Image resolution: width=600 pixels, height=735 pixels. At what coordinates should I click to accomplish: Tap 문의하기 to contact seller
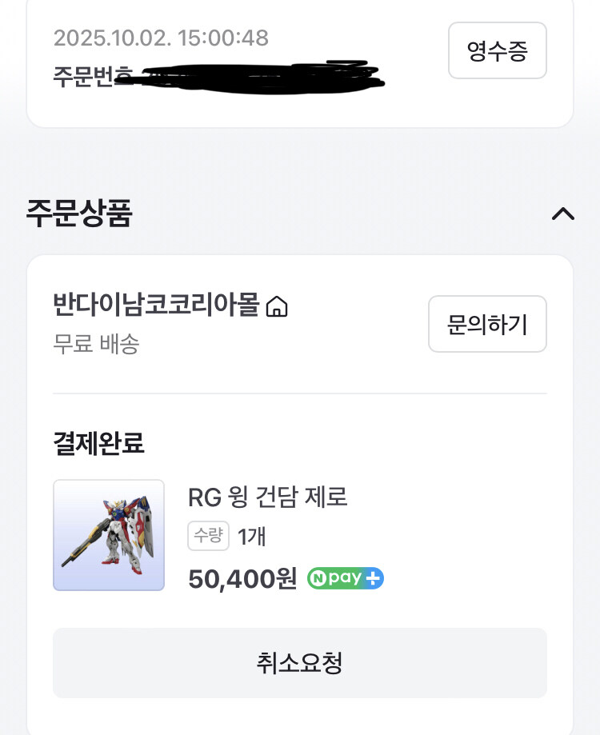tap(487, 324)
